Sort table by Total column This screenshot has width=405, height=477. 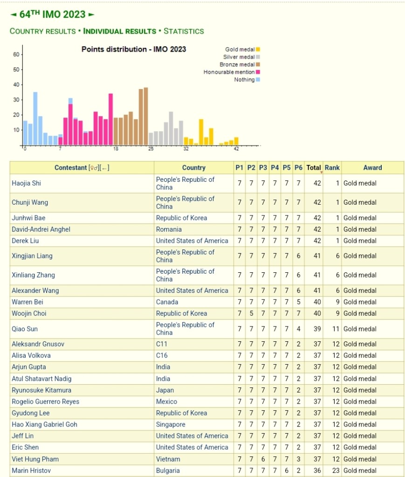pos(314,168)
